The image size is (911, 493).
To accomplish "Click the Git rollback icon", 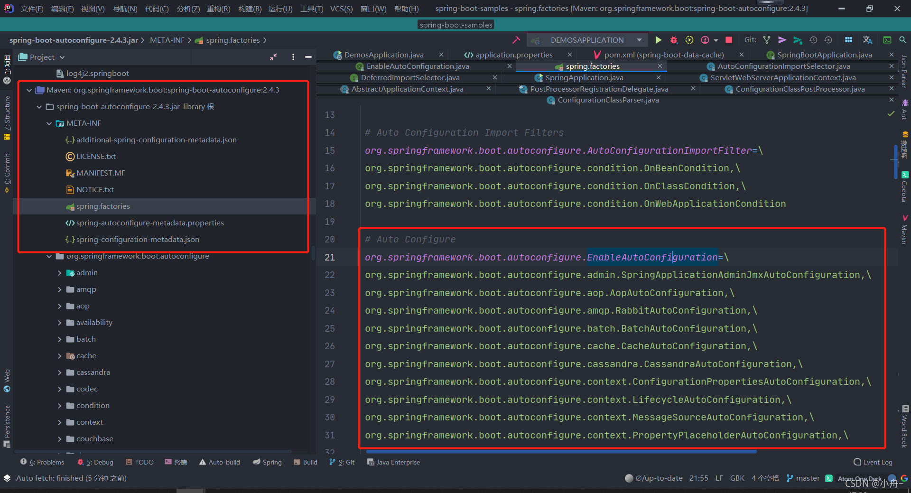I will (828, 40).
